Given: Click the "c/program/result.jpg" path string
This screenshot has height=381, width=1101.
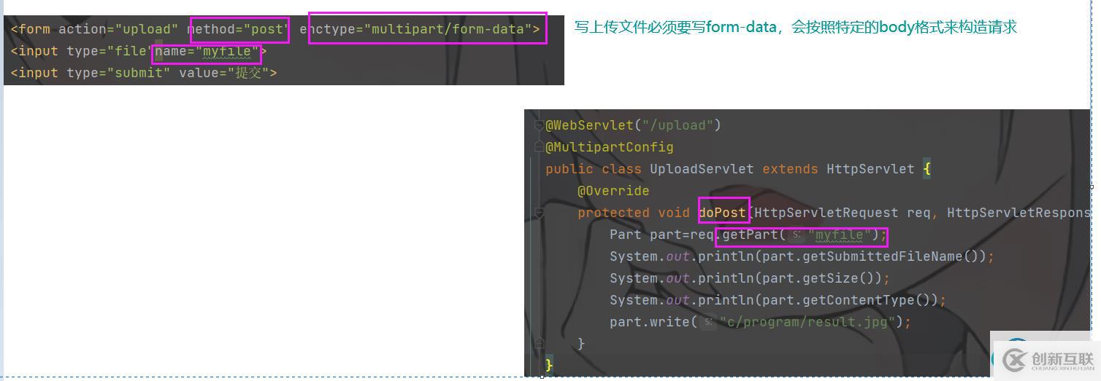Looking at the screenshot, I should point(807,322).
